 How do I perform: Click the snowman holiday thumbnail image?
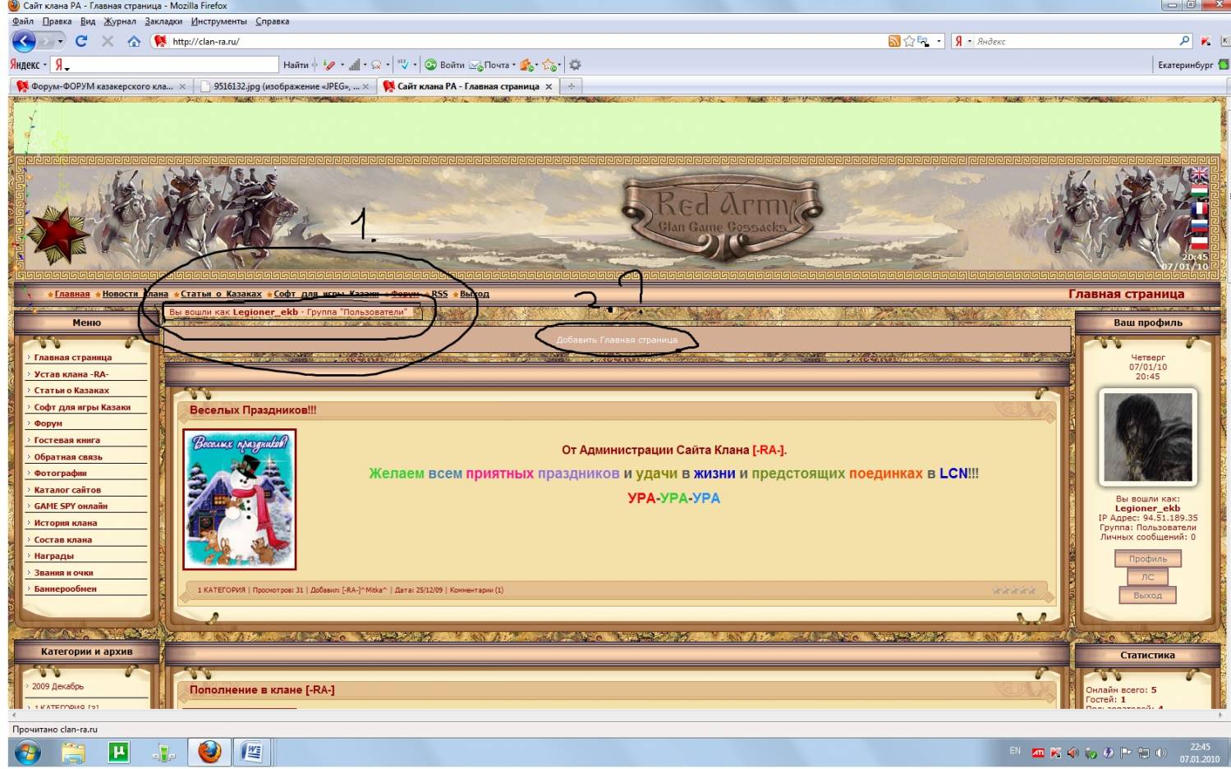click(239, 499)
